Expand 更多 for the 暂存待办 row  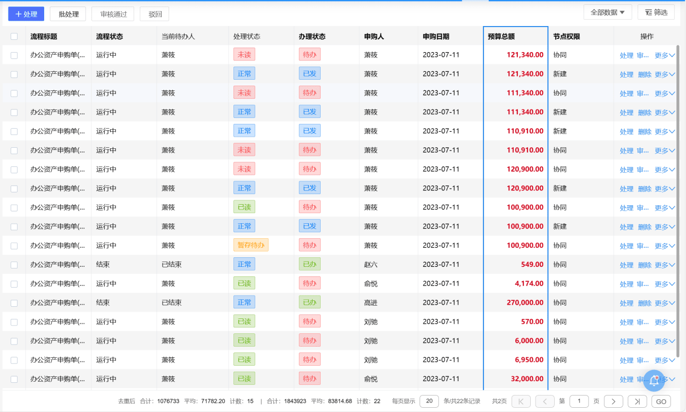pos(665,246)
